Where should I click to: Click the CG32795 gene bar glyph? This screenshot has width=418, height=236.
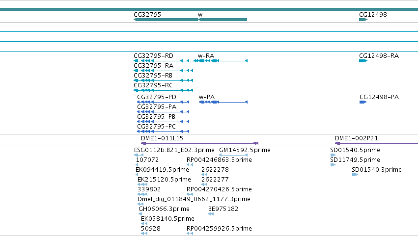tap(166, 20)
